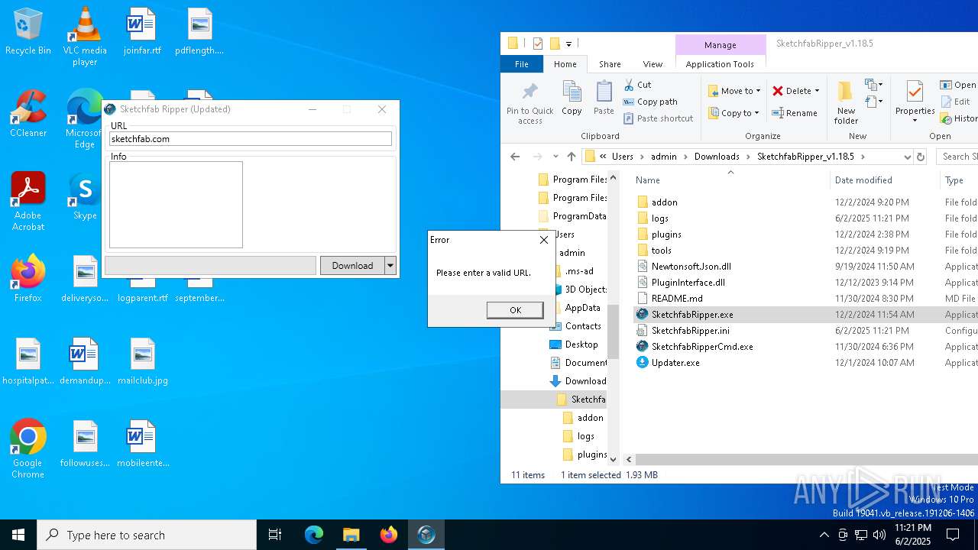Select Updater.exe icon
The image size is (978, 550).
point(642,363)
